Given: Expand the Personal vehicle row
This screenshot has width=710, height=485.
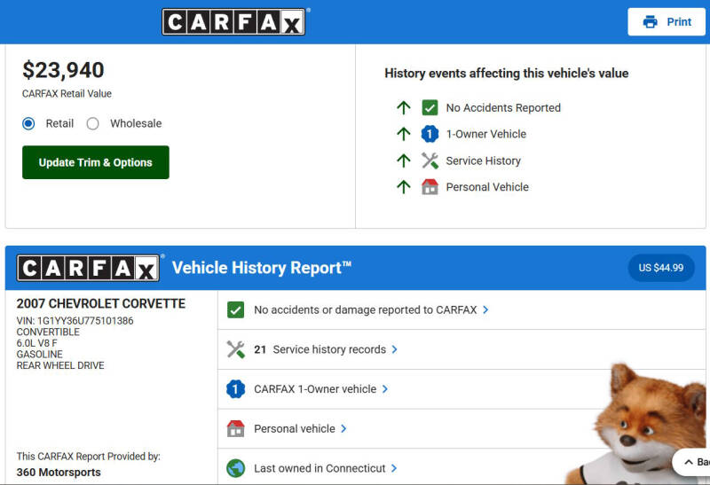Looking at the screenshot, I should tap(343, 428).
